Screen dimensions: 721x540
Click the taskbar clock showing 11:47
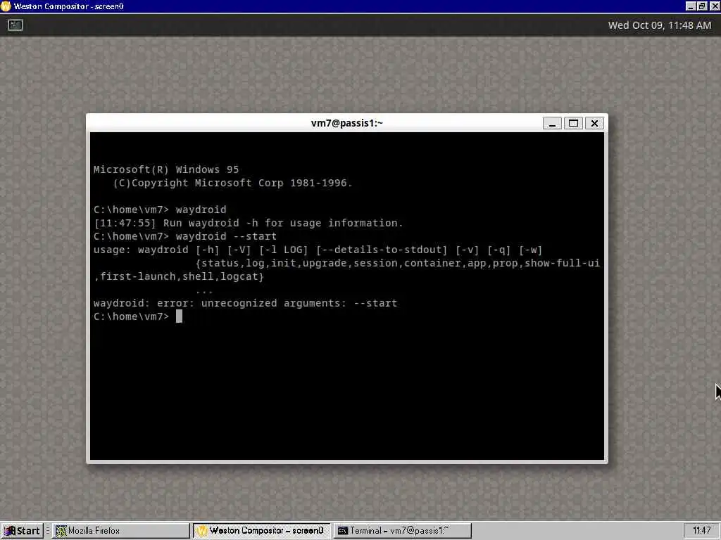[x=702, y=531]
